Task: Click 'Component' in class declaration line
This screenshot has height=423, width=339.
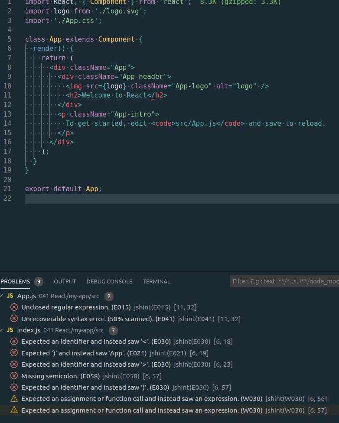Action: [116, 39]
